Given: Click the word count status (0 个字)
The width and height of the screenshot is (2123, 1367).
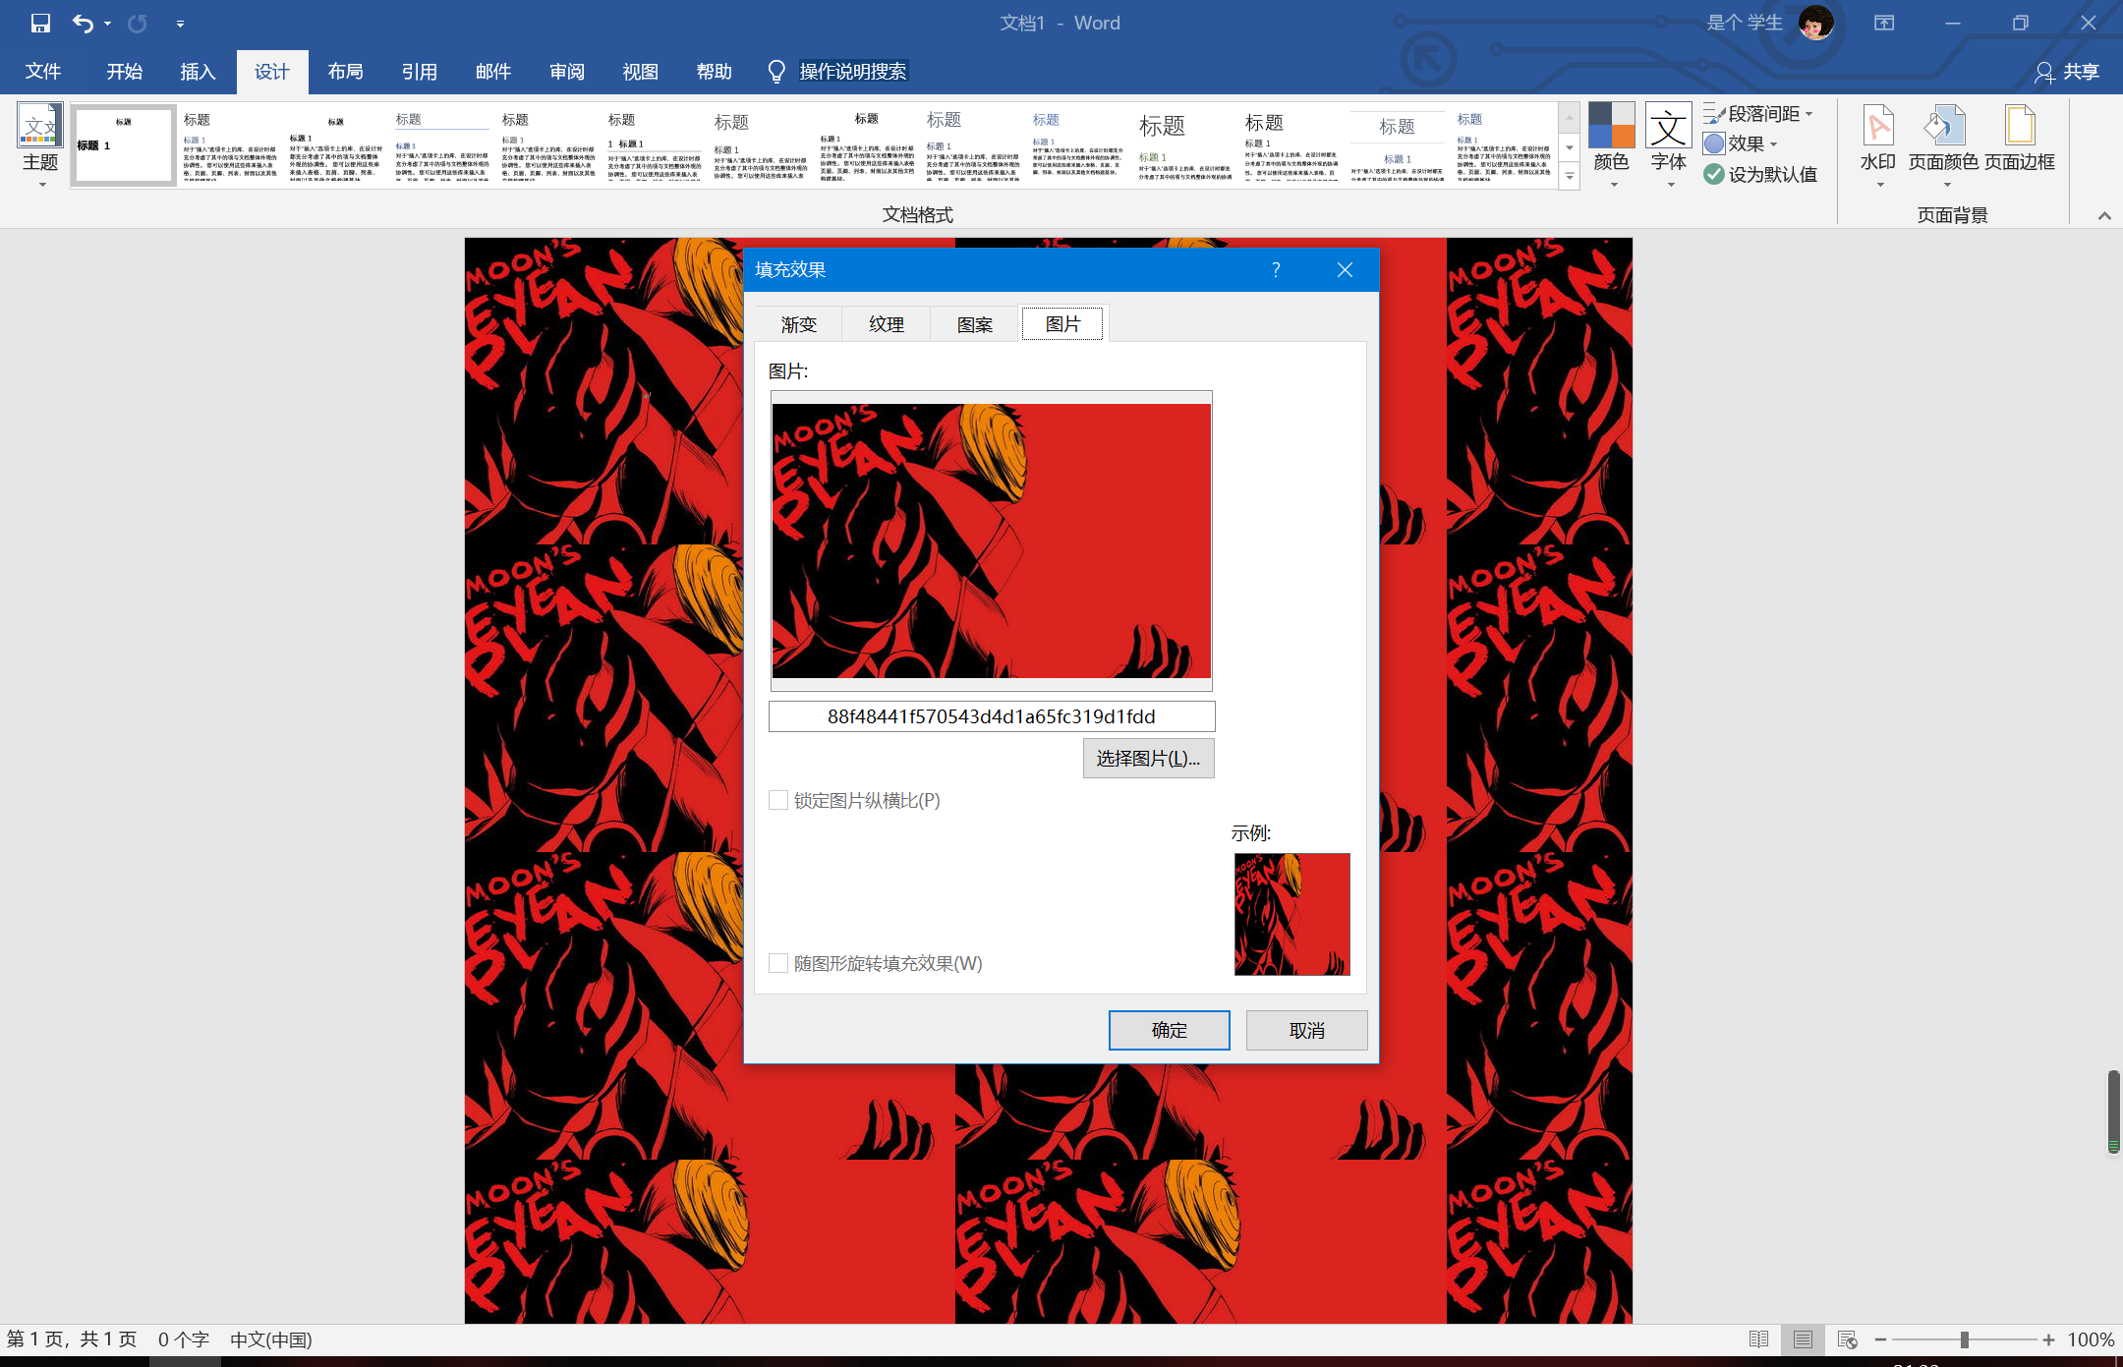Looking at the screenshot, I should click(x=184, y=1339).
